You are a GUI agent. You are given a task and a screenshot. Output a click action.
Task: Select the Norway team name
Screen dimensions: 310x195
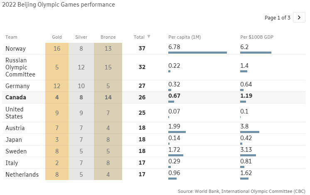tap(15, 49)
